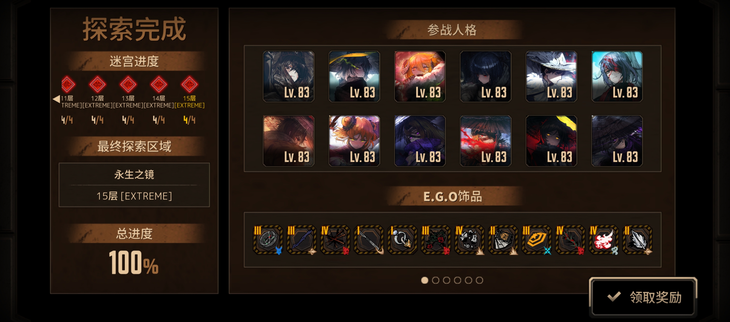Select the 12层 floor clear marker
The image size is (730, 322).
coord(98,84)
